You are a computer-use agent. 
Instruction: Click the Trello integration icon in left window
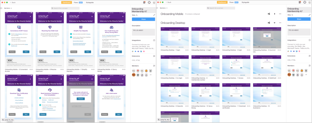(x=141, y=51)
